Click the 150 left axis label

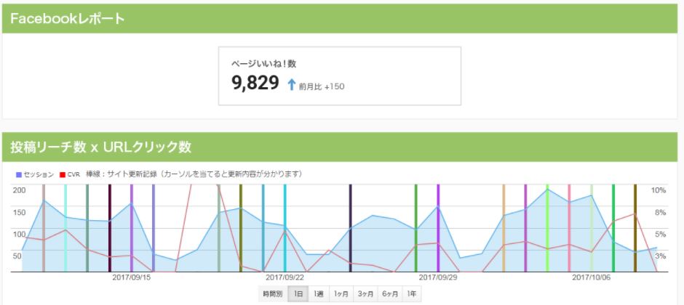coord(20,212)
